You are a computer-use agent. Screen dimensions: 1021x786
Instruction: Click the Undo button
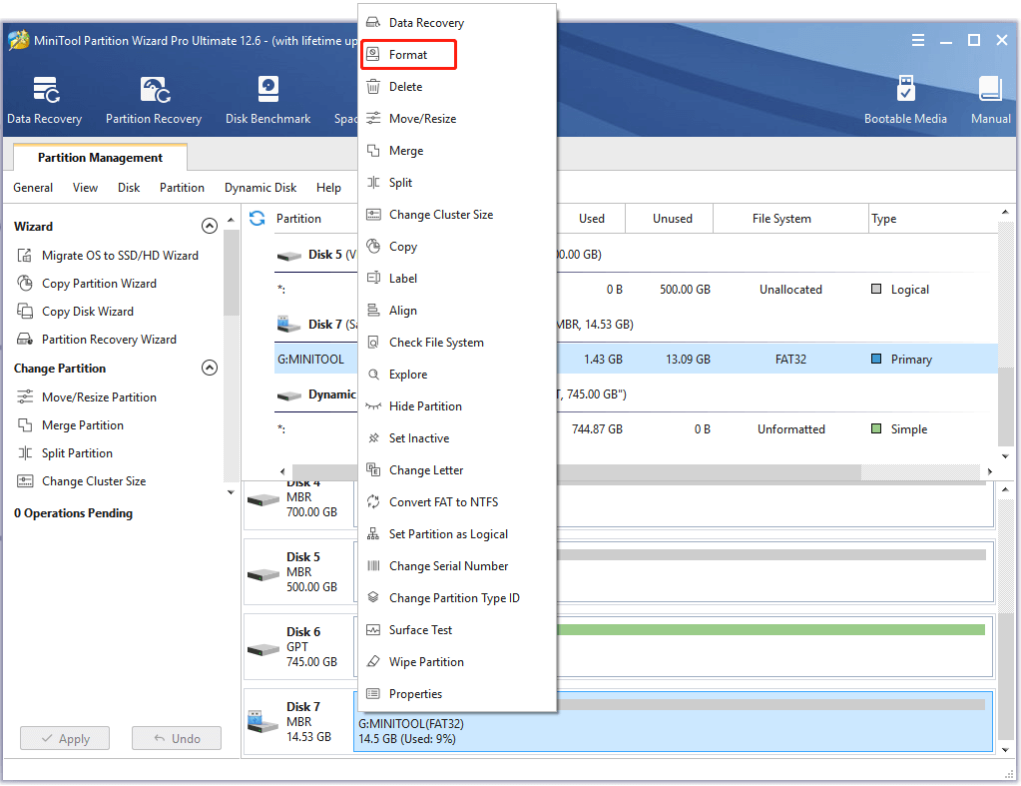click(x=177, y=738)
